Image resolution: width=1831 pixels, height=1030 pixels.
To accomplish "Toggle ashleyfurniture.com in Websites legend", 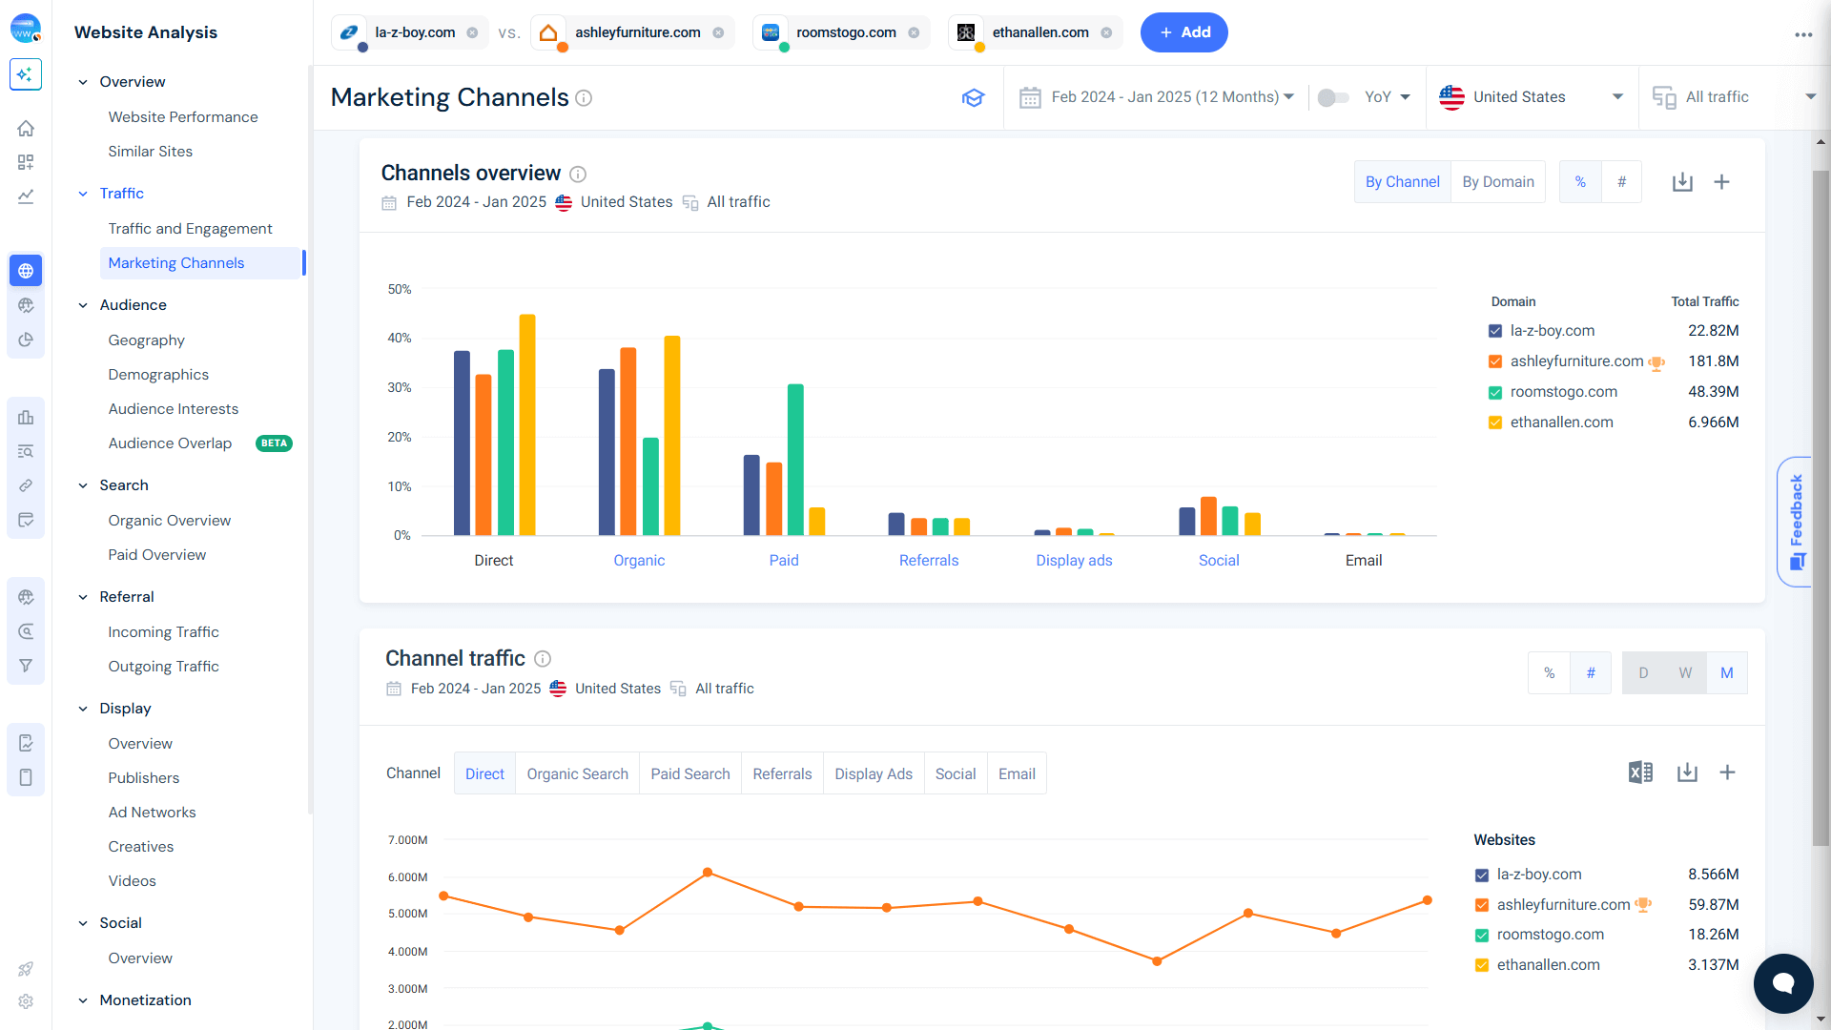I will tap(1482, 905).
